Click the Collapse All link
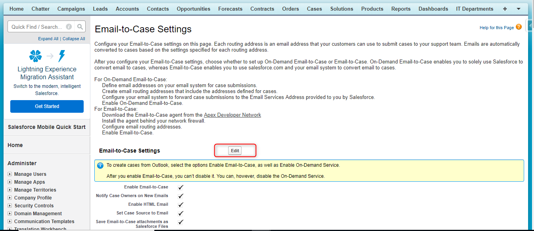This screenshot has height=231, width=534. 74,39
